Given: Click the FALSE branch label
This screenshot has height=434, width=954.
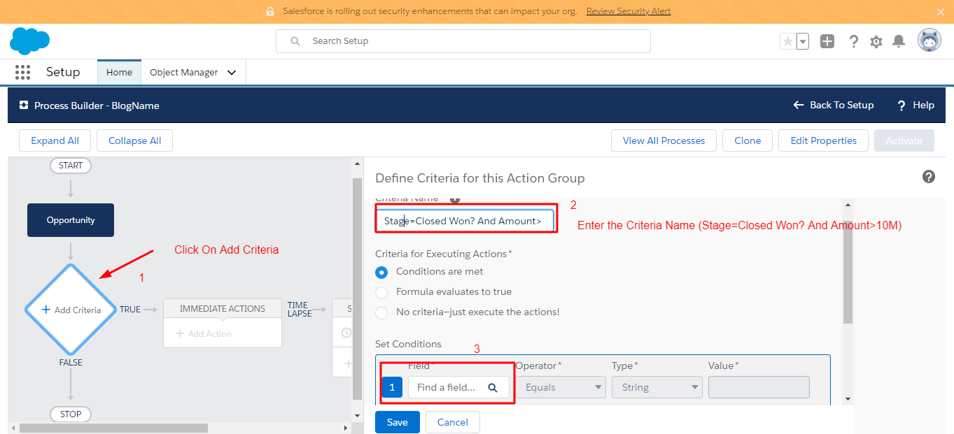Looking at the screenshot, I should (71, 363).
